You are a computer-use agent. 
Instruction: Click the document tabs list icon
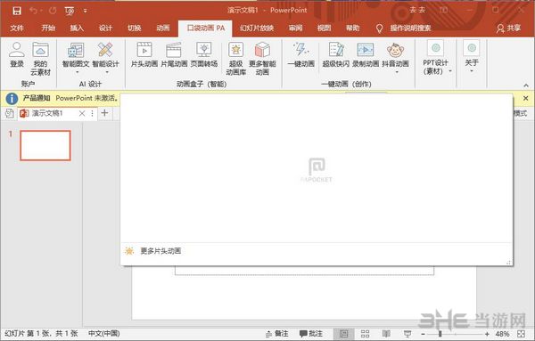[x=10, y=113]
